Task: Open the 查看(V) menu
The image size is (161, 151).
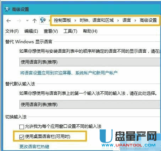Action: pyautogui.click(x=51, y=31)
